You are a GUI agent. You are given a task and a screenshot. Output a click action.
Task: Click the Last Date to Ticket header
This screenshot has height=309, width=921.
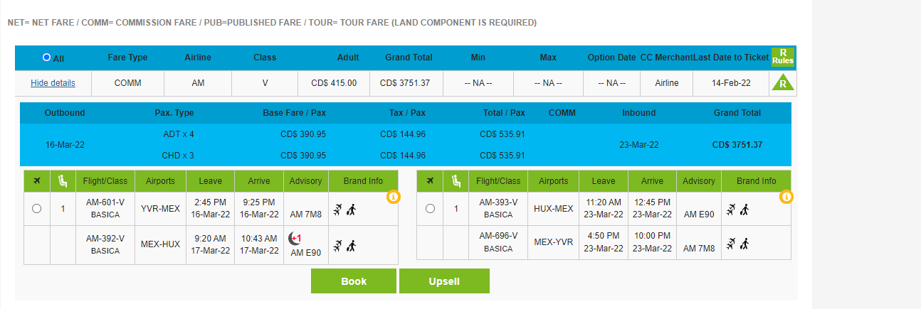[x=732, y=58]
